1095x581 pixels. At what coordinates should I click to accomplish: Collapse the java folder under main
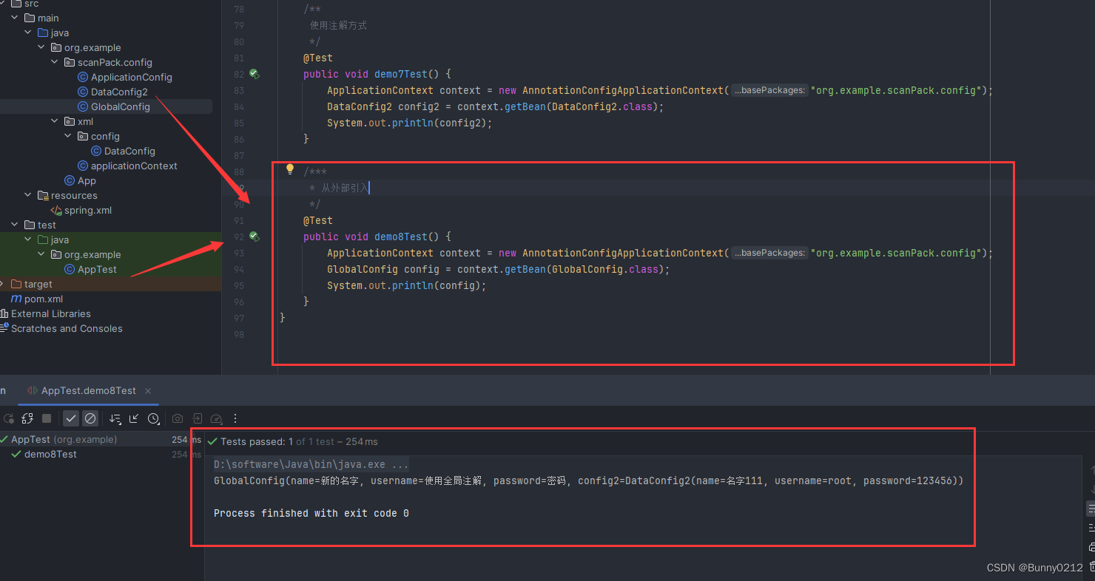[28, 33]
